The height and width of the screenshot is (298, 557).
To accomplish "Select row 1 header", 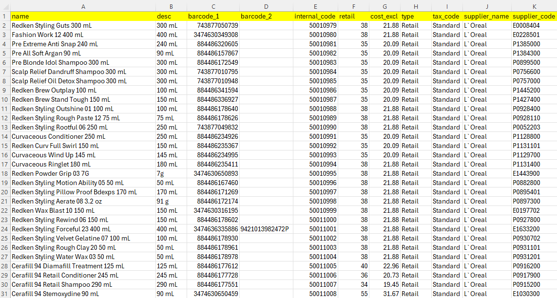I will click(5, 16).
